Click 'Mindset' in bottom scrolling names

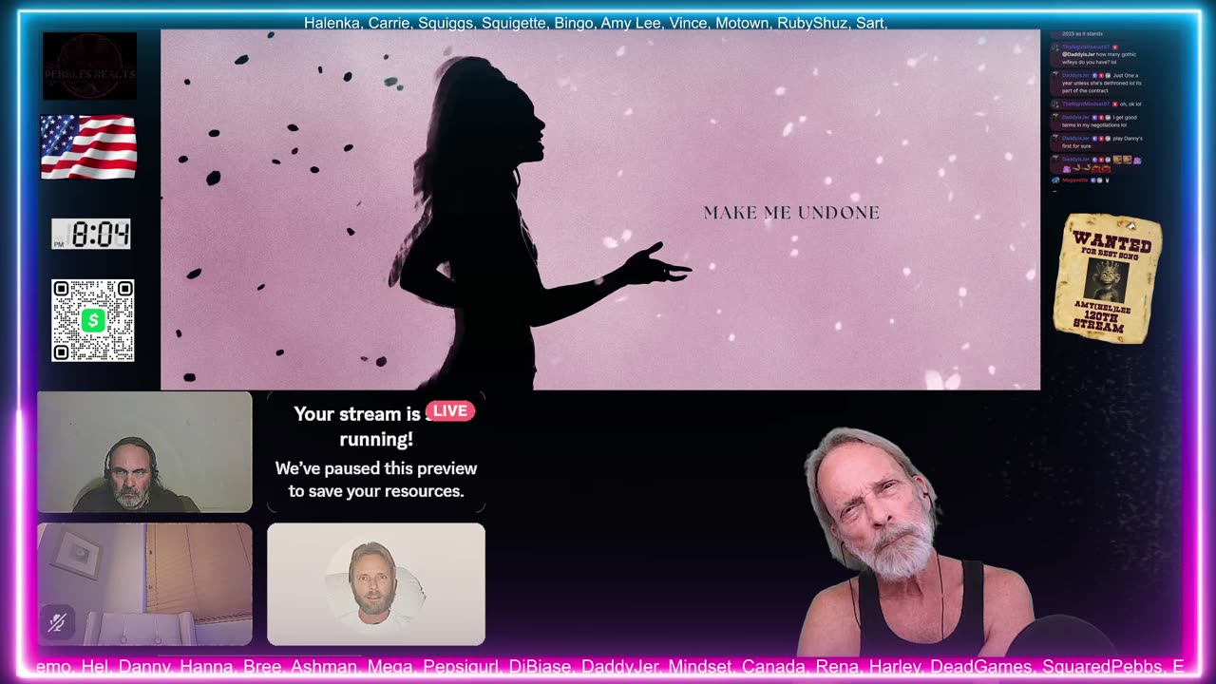(x=699, y=667)
